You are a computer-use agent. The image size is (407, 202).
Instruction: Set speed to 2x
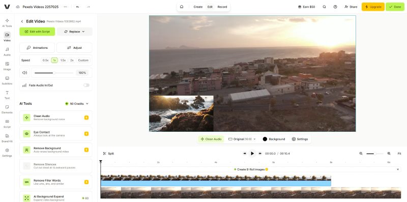coord(72,60)
